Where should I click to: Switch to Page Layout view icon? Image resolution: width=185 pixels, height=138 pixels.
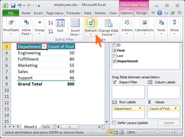coord(116,132)
